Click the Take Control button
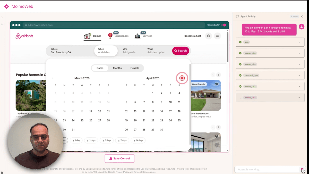309x174 pixels. point(119,159)
